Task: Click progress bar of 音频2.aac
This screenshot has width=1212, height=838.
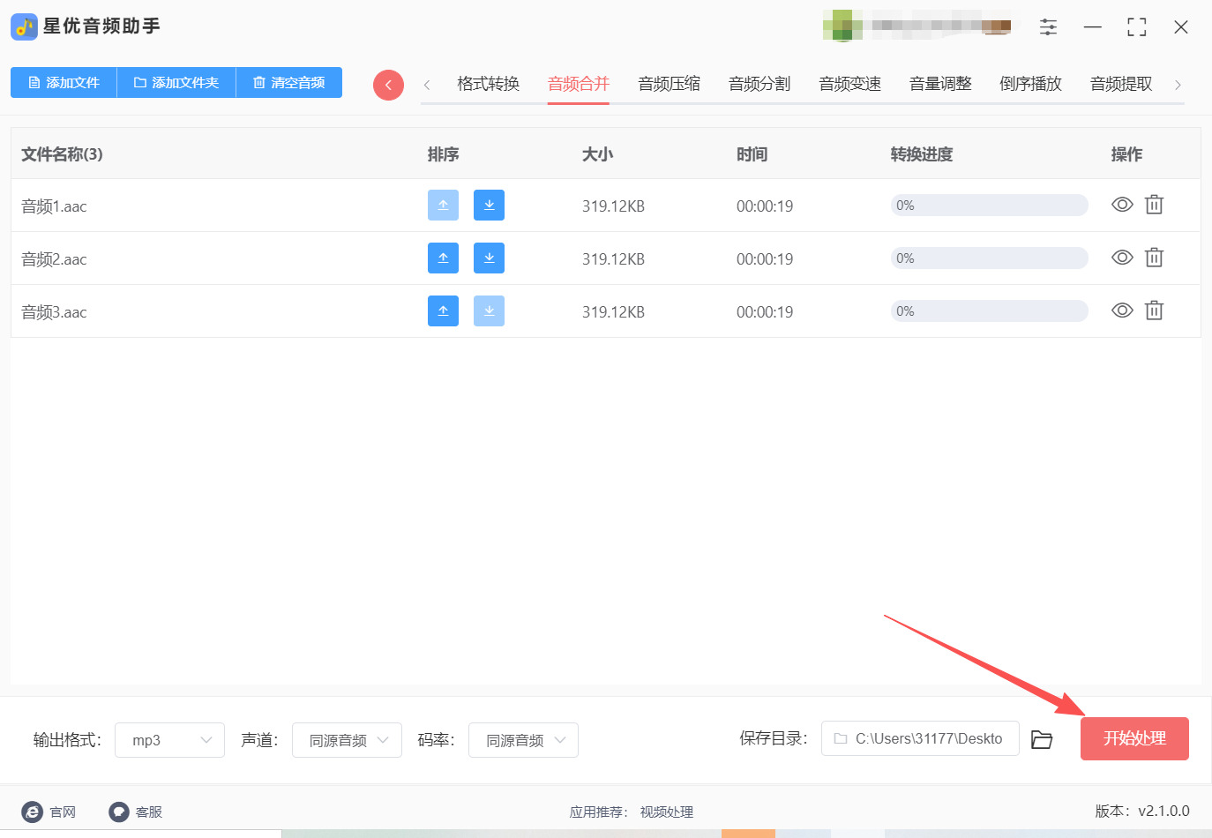Action: click(989, 258)
